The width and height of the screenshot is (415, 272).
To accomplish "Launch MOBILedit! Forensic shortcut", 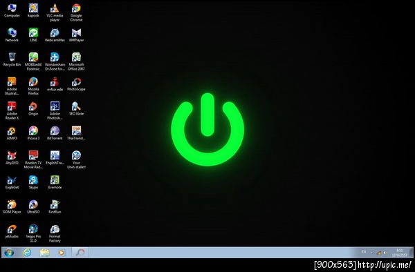I will point(33,62).
